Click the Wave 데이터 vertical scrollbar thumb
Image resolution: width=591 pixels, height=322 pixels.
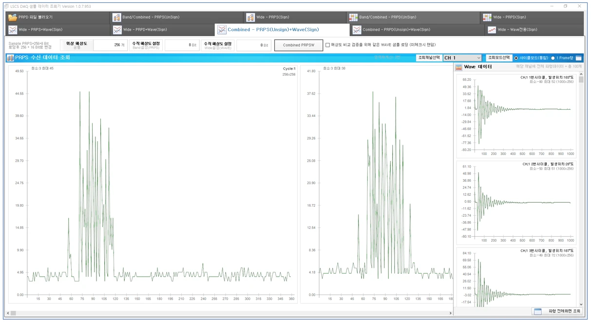581,80
